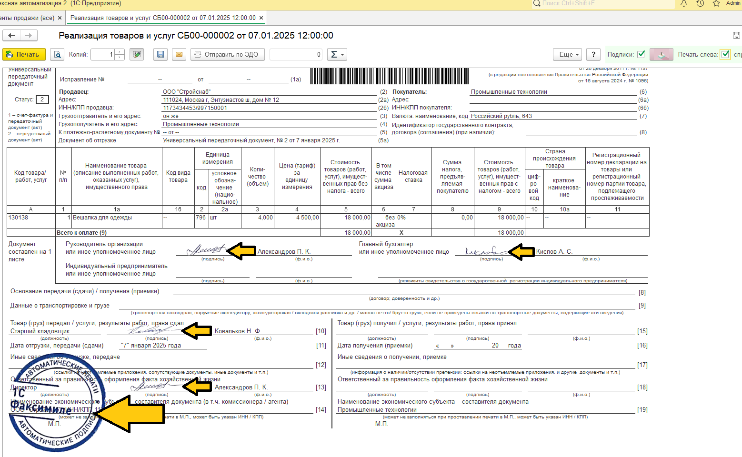The width and height of the screenshot is (742, 457).
Task: Save document with toolbar floppy disk icon
Action: coord(160,54)
